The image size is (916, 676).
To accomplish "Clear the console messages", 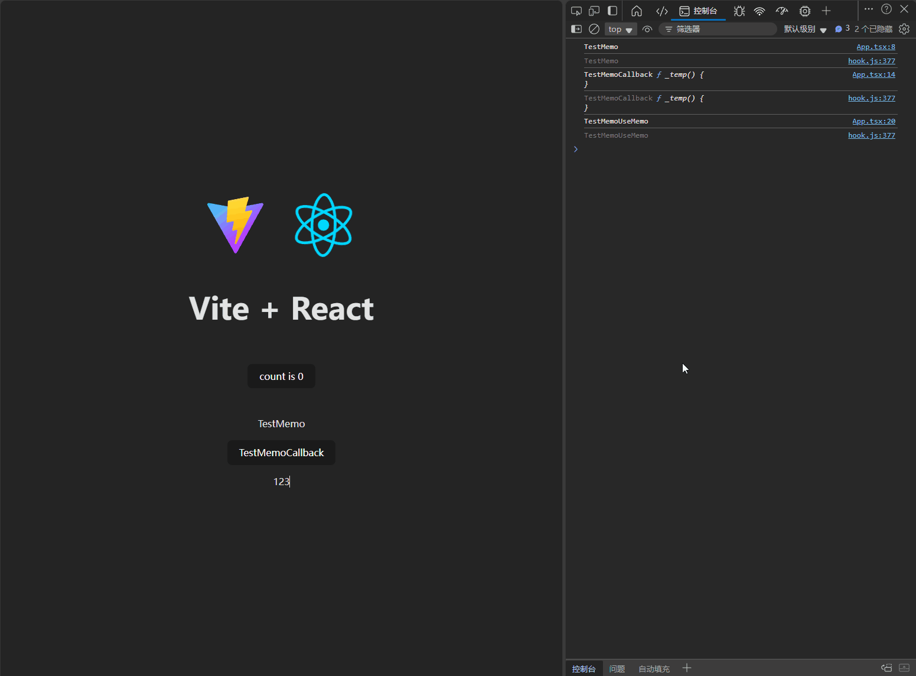I will pyautogui.click(x=594, y=28).
